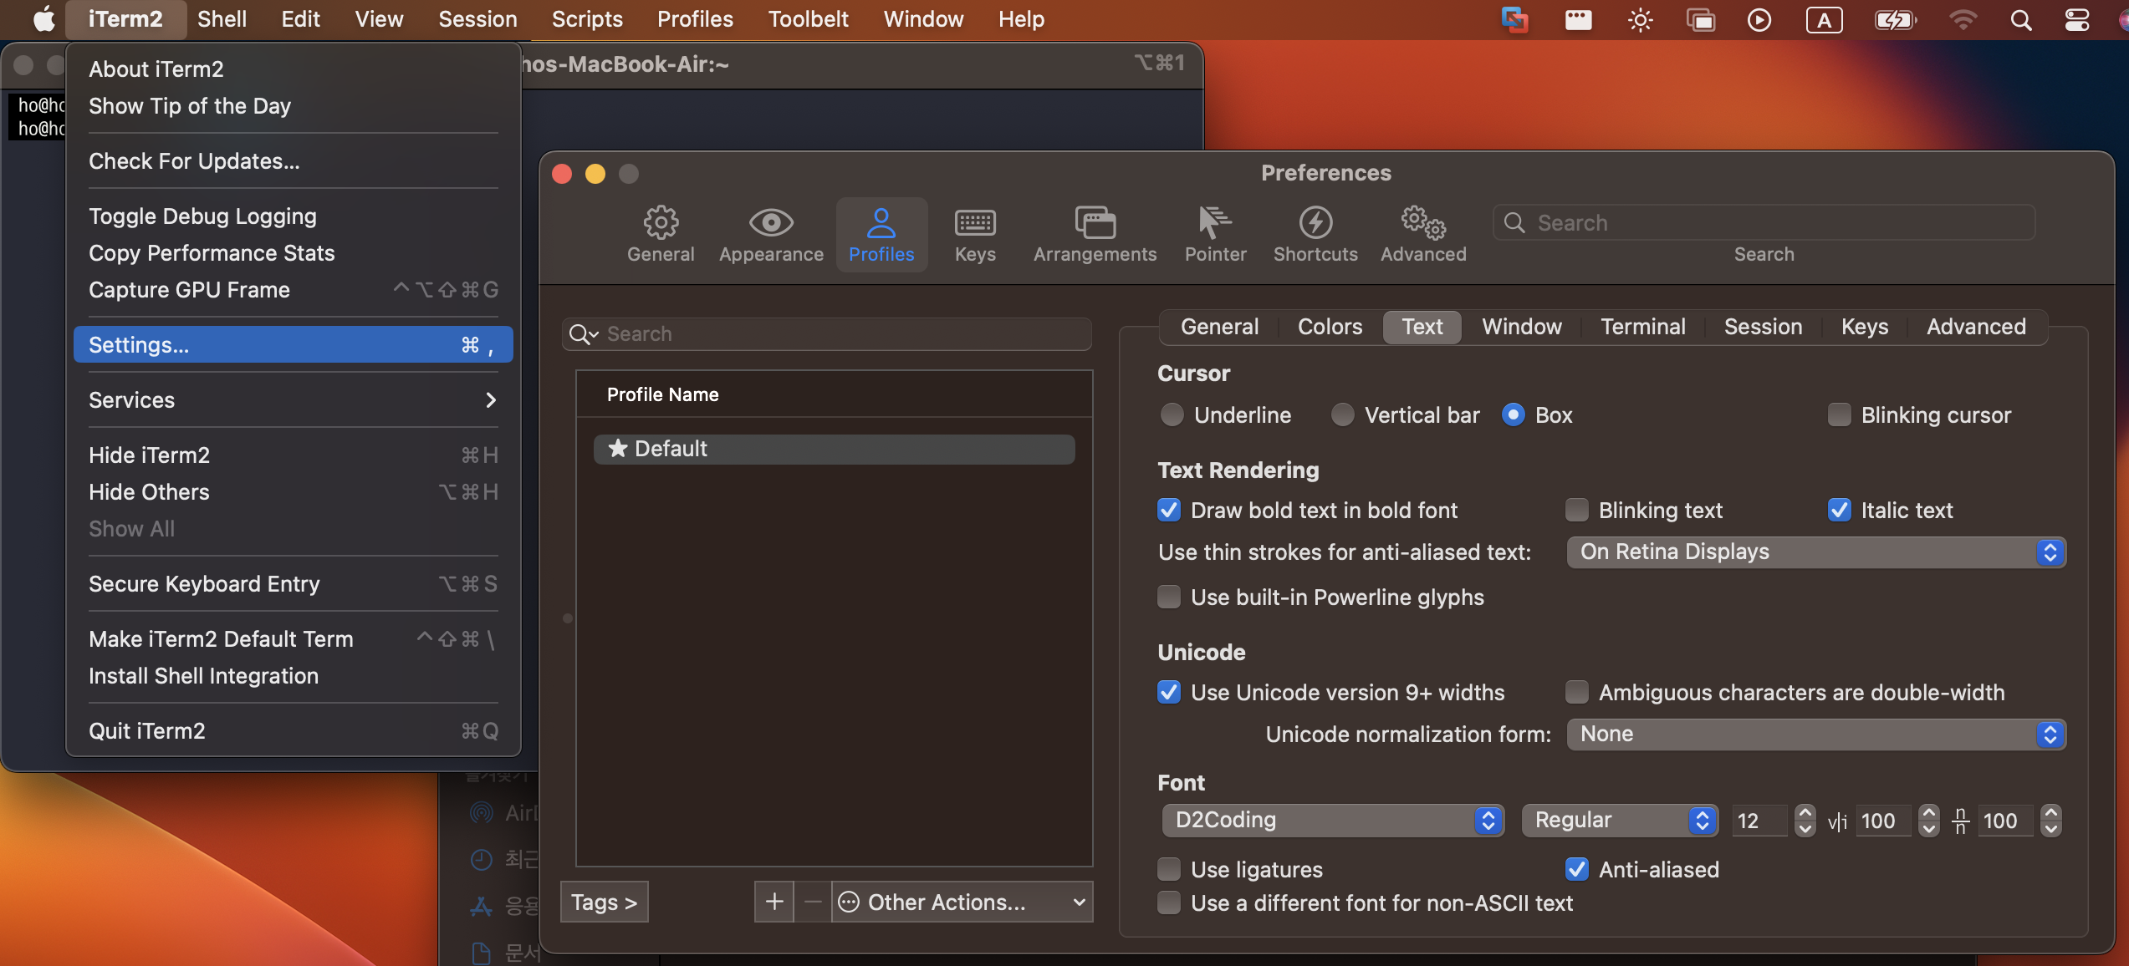Uncheck the Italic text checkbox
Screen dimensions: 2129x966
click(x=1839, y=510)
